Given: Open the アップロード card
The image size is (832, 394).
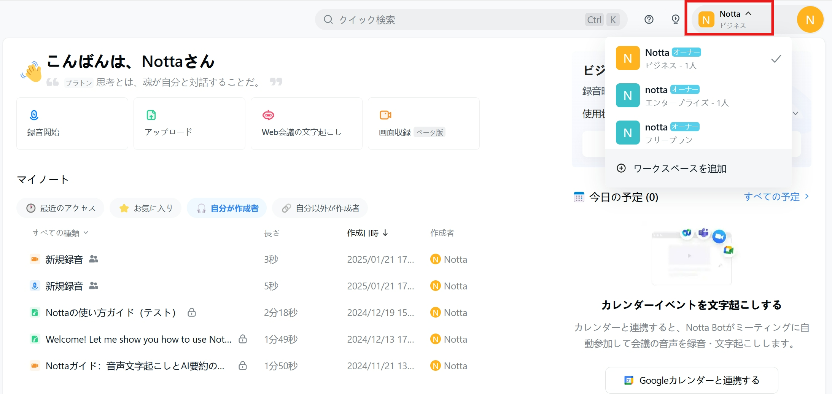Looking at the screenshot, I should [189, 124].
